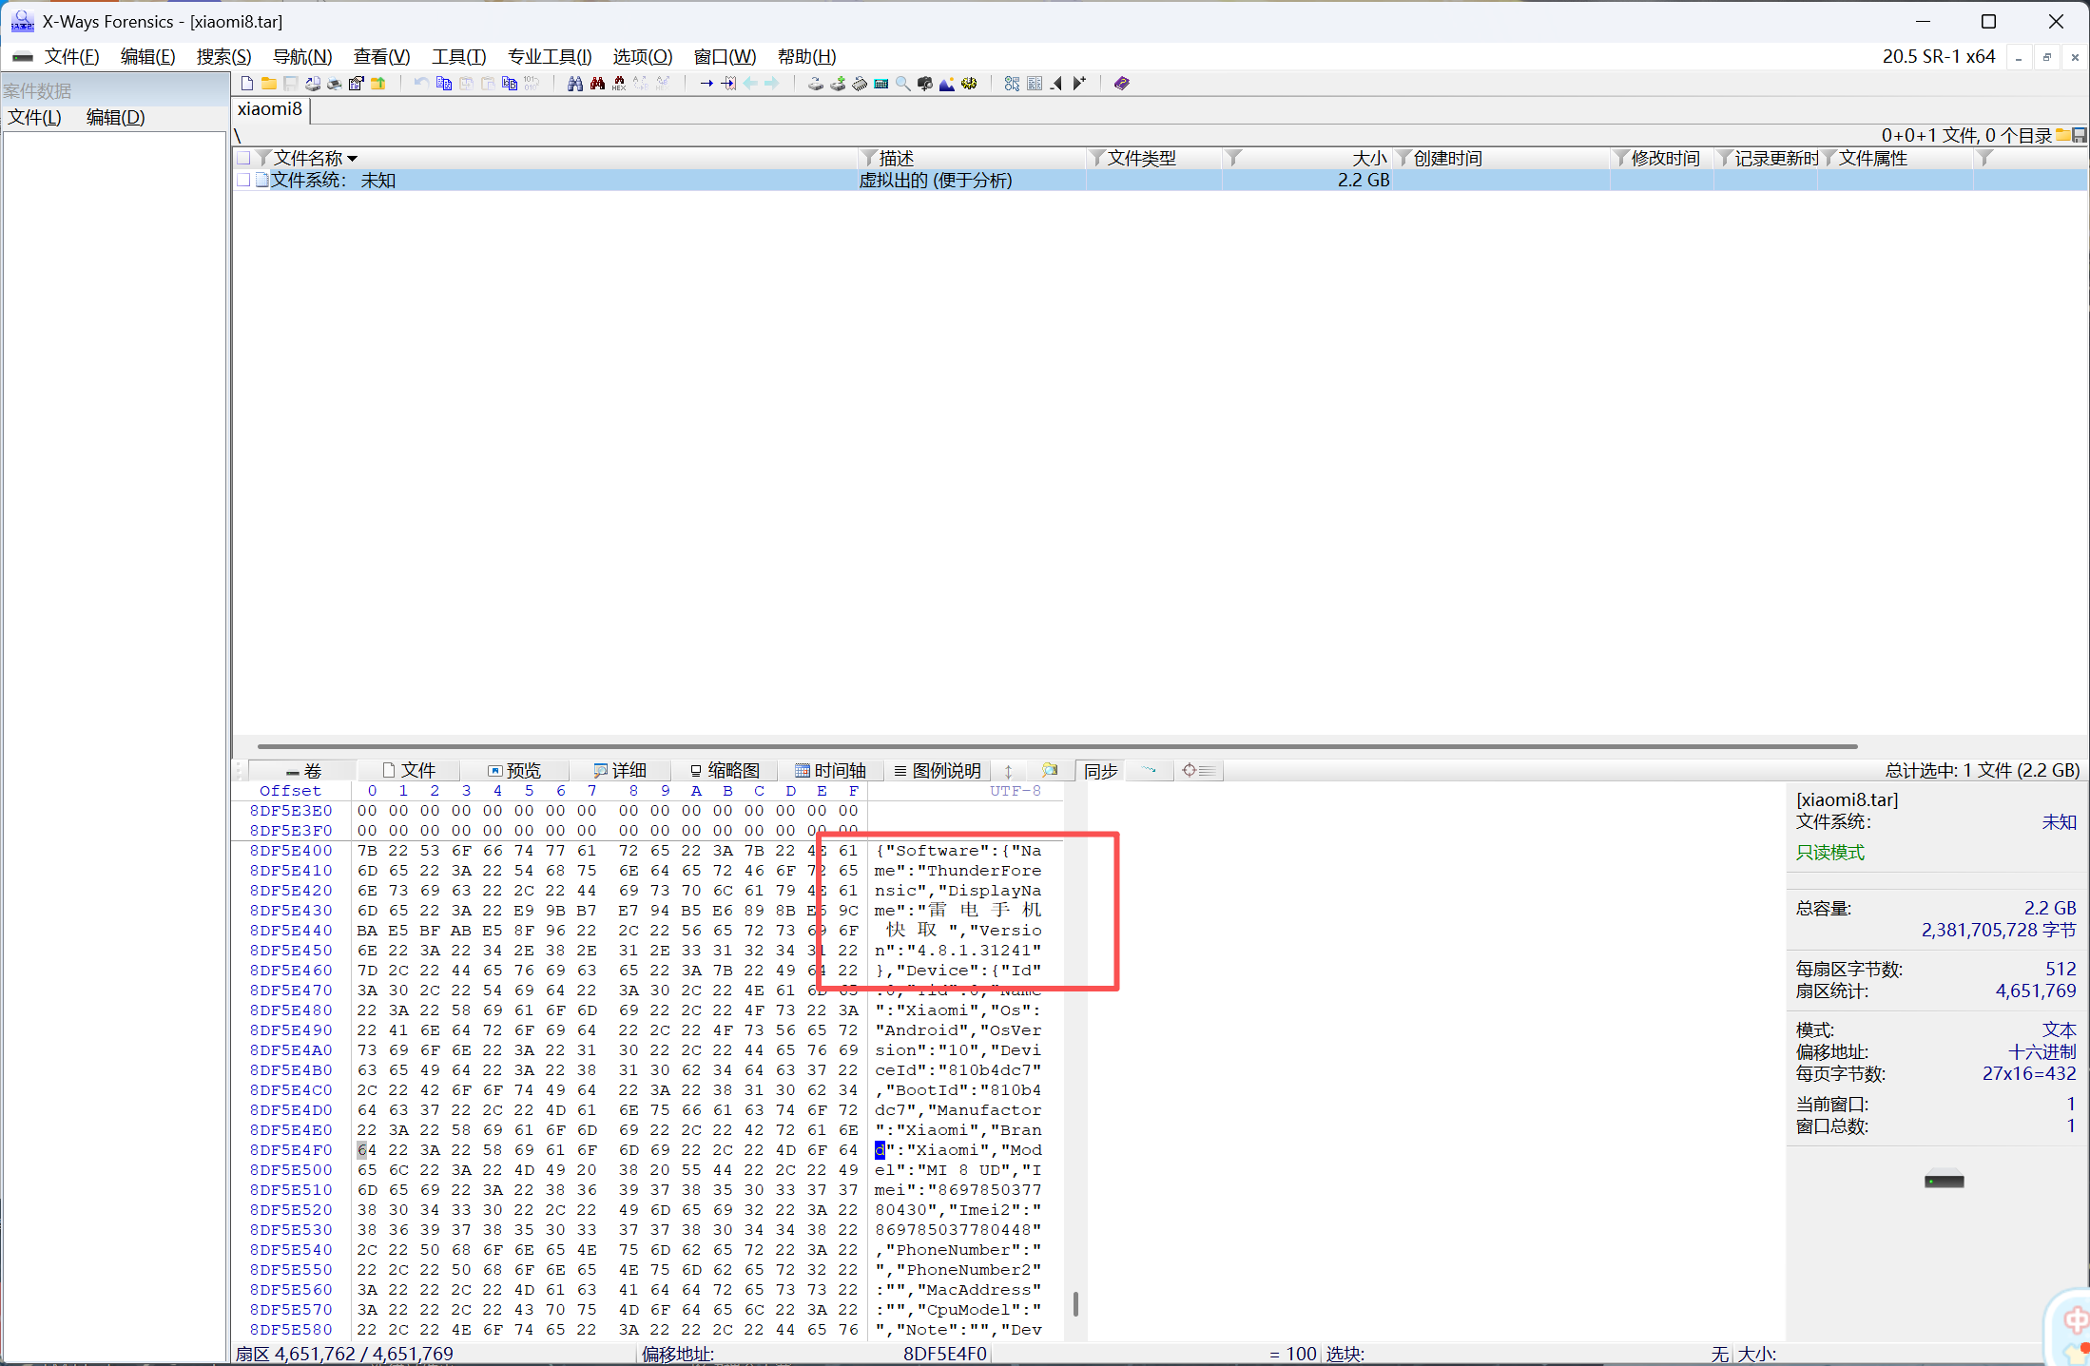Image resolution: width=2090 pixels, height=1366 pixels.
Task: Open filter funnel on 文件类型 column
Action: point(1097,158)
